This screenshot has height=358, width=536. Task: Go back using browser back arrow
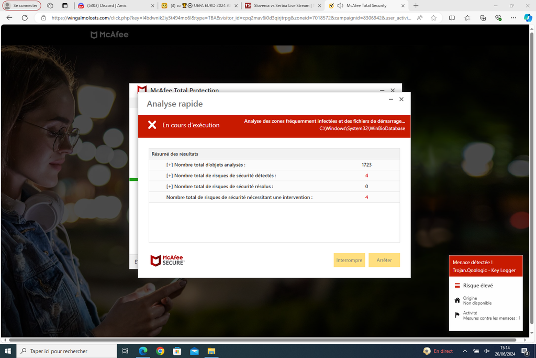(x=9, y=18)
